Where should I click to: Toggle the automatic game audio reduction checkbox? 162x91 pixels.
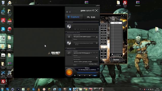coord(74,43)
